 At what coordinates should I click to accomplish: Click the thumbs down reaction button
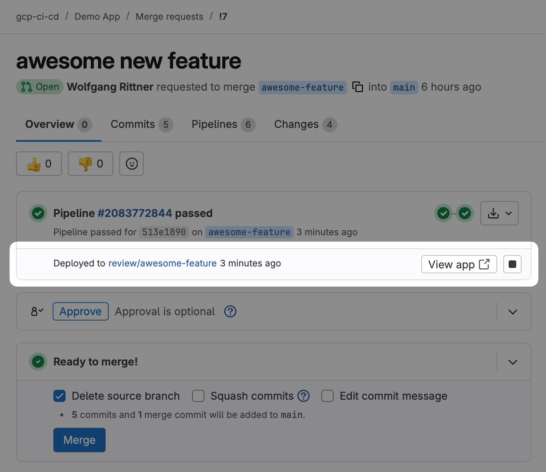(90, 164)
